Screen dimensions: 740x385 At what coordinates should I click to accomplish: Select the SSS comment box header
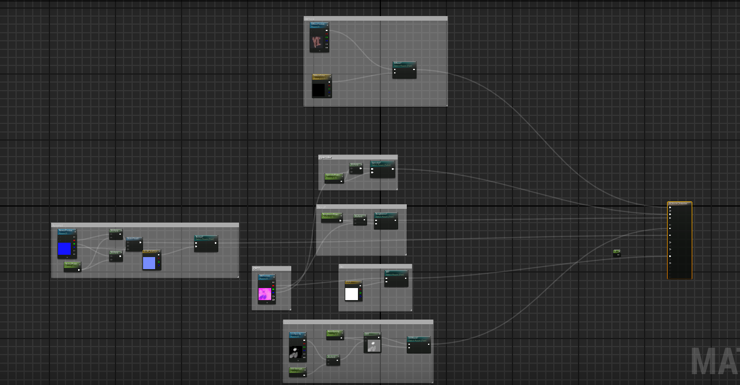[x=358, y=322]
